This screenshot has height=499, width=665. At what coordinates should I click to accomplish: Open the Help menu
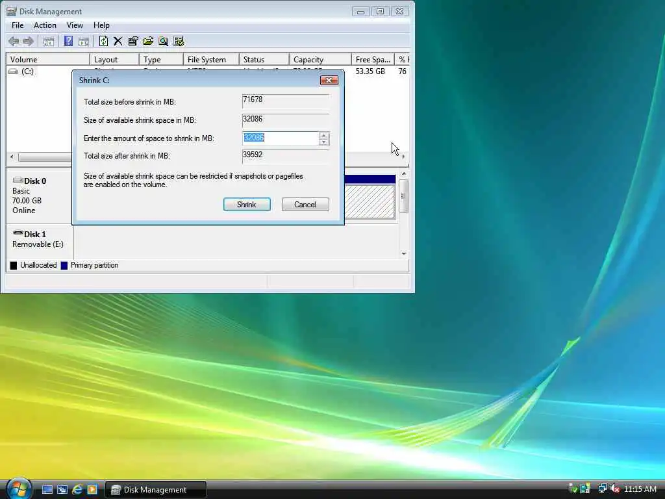(101, 25)
